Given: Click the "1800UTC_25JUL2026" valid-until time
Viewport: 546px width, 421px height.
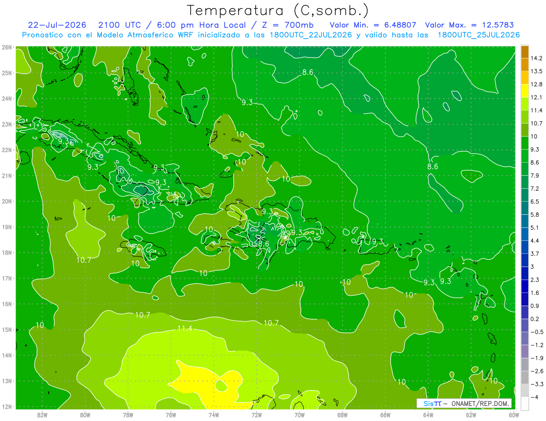Looking at the screenshot, I should click(x=478, y=35).
